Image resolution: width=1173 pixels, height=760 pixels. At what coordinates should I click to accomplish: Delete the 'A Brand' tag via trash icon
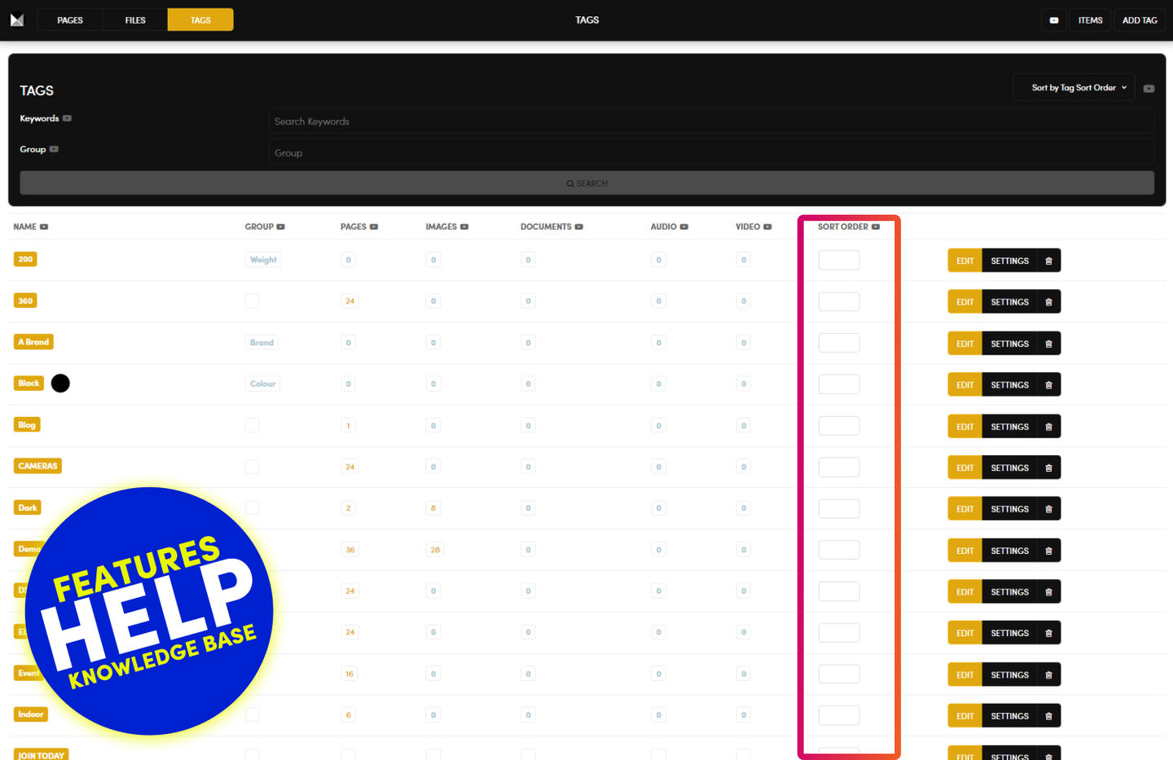click(1048, 344)
